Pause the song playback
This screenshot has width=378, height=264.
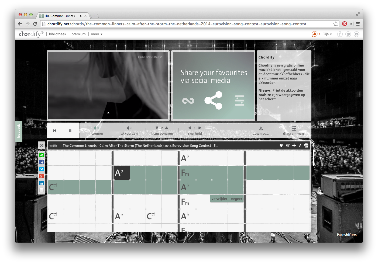[x=70, y=130]
